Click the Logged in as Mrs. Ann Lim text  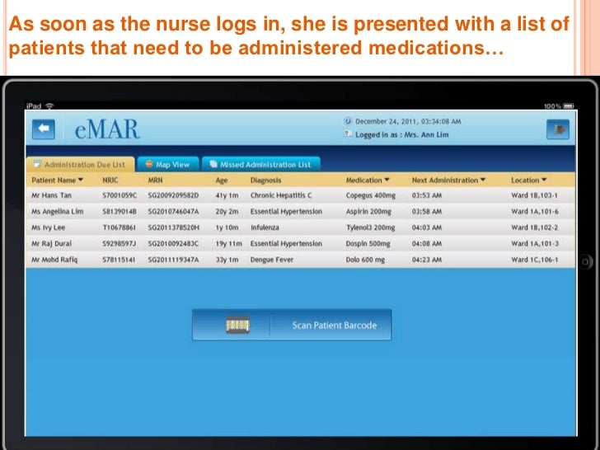click(x=402, y=134)
